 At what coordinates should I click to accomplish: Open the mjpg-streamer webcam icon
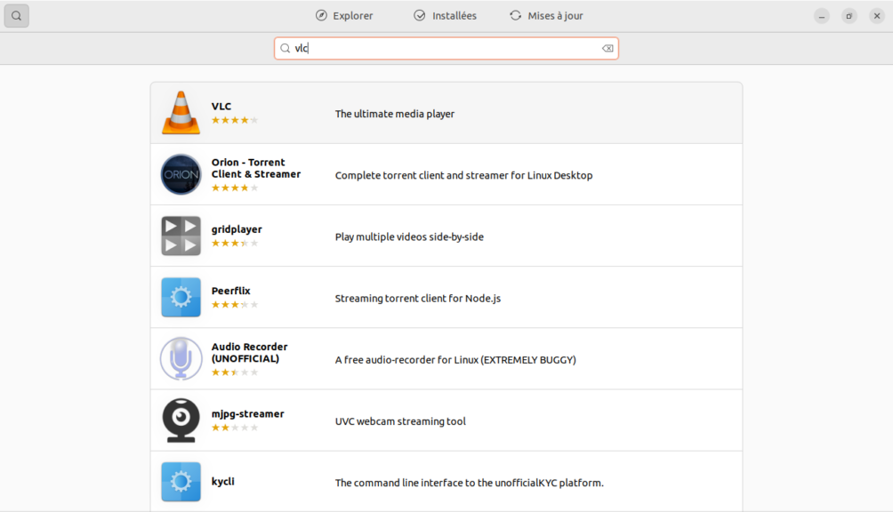[x=181, y=420]
